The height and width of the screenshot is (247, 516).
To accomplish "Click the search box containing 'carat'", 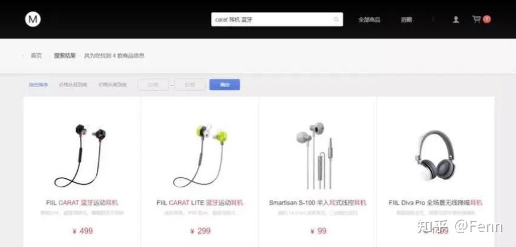I will pyautogui.click(x=277, y=19).
